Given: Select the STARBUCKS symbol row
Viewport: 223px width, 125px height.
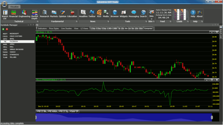Looking at the screenshot, I should pos(17,54).
